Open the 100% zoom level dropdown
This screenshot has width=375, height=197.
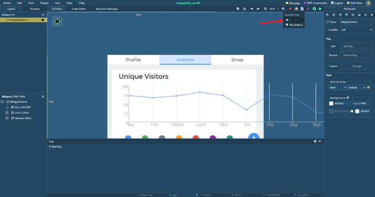point(274,9)
